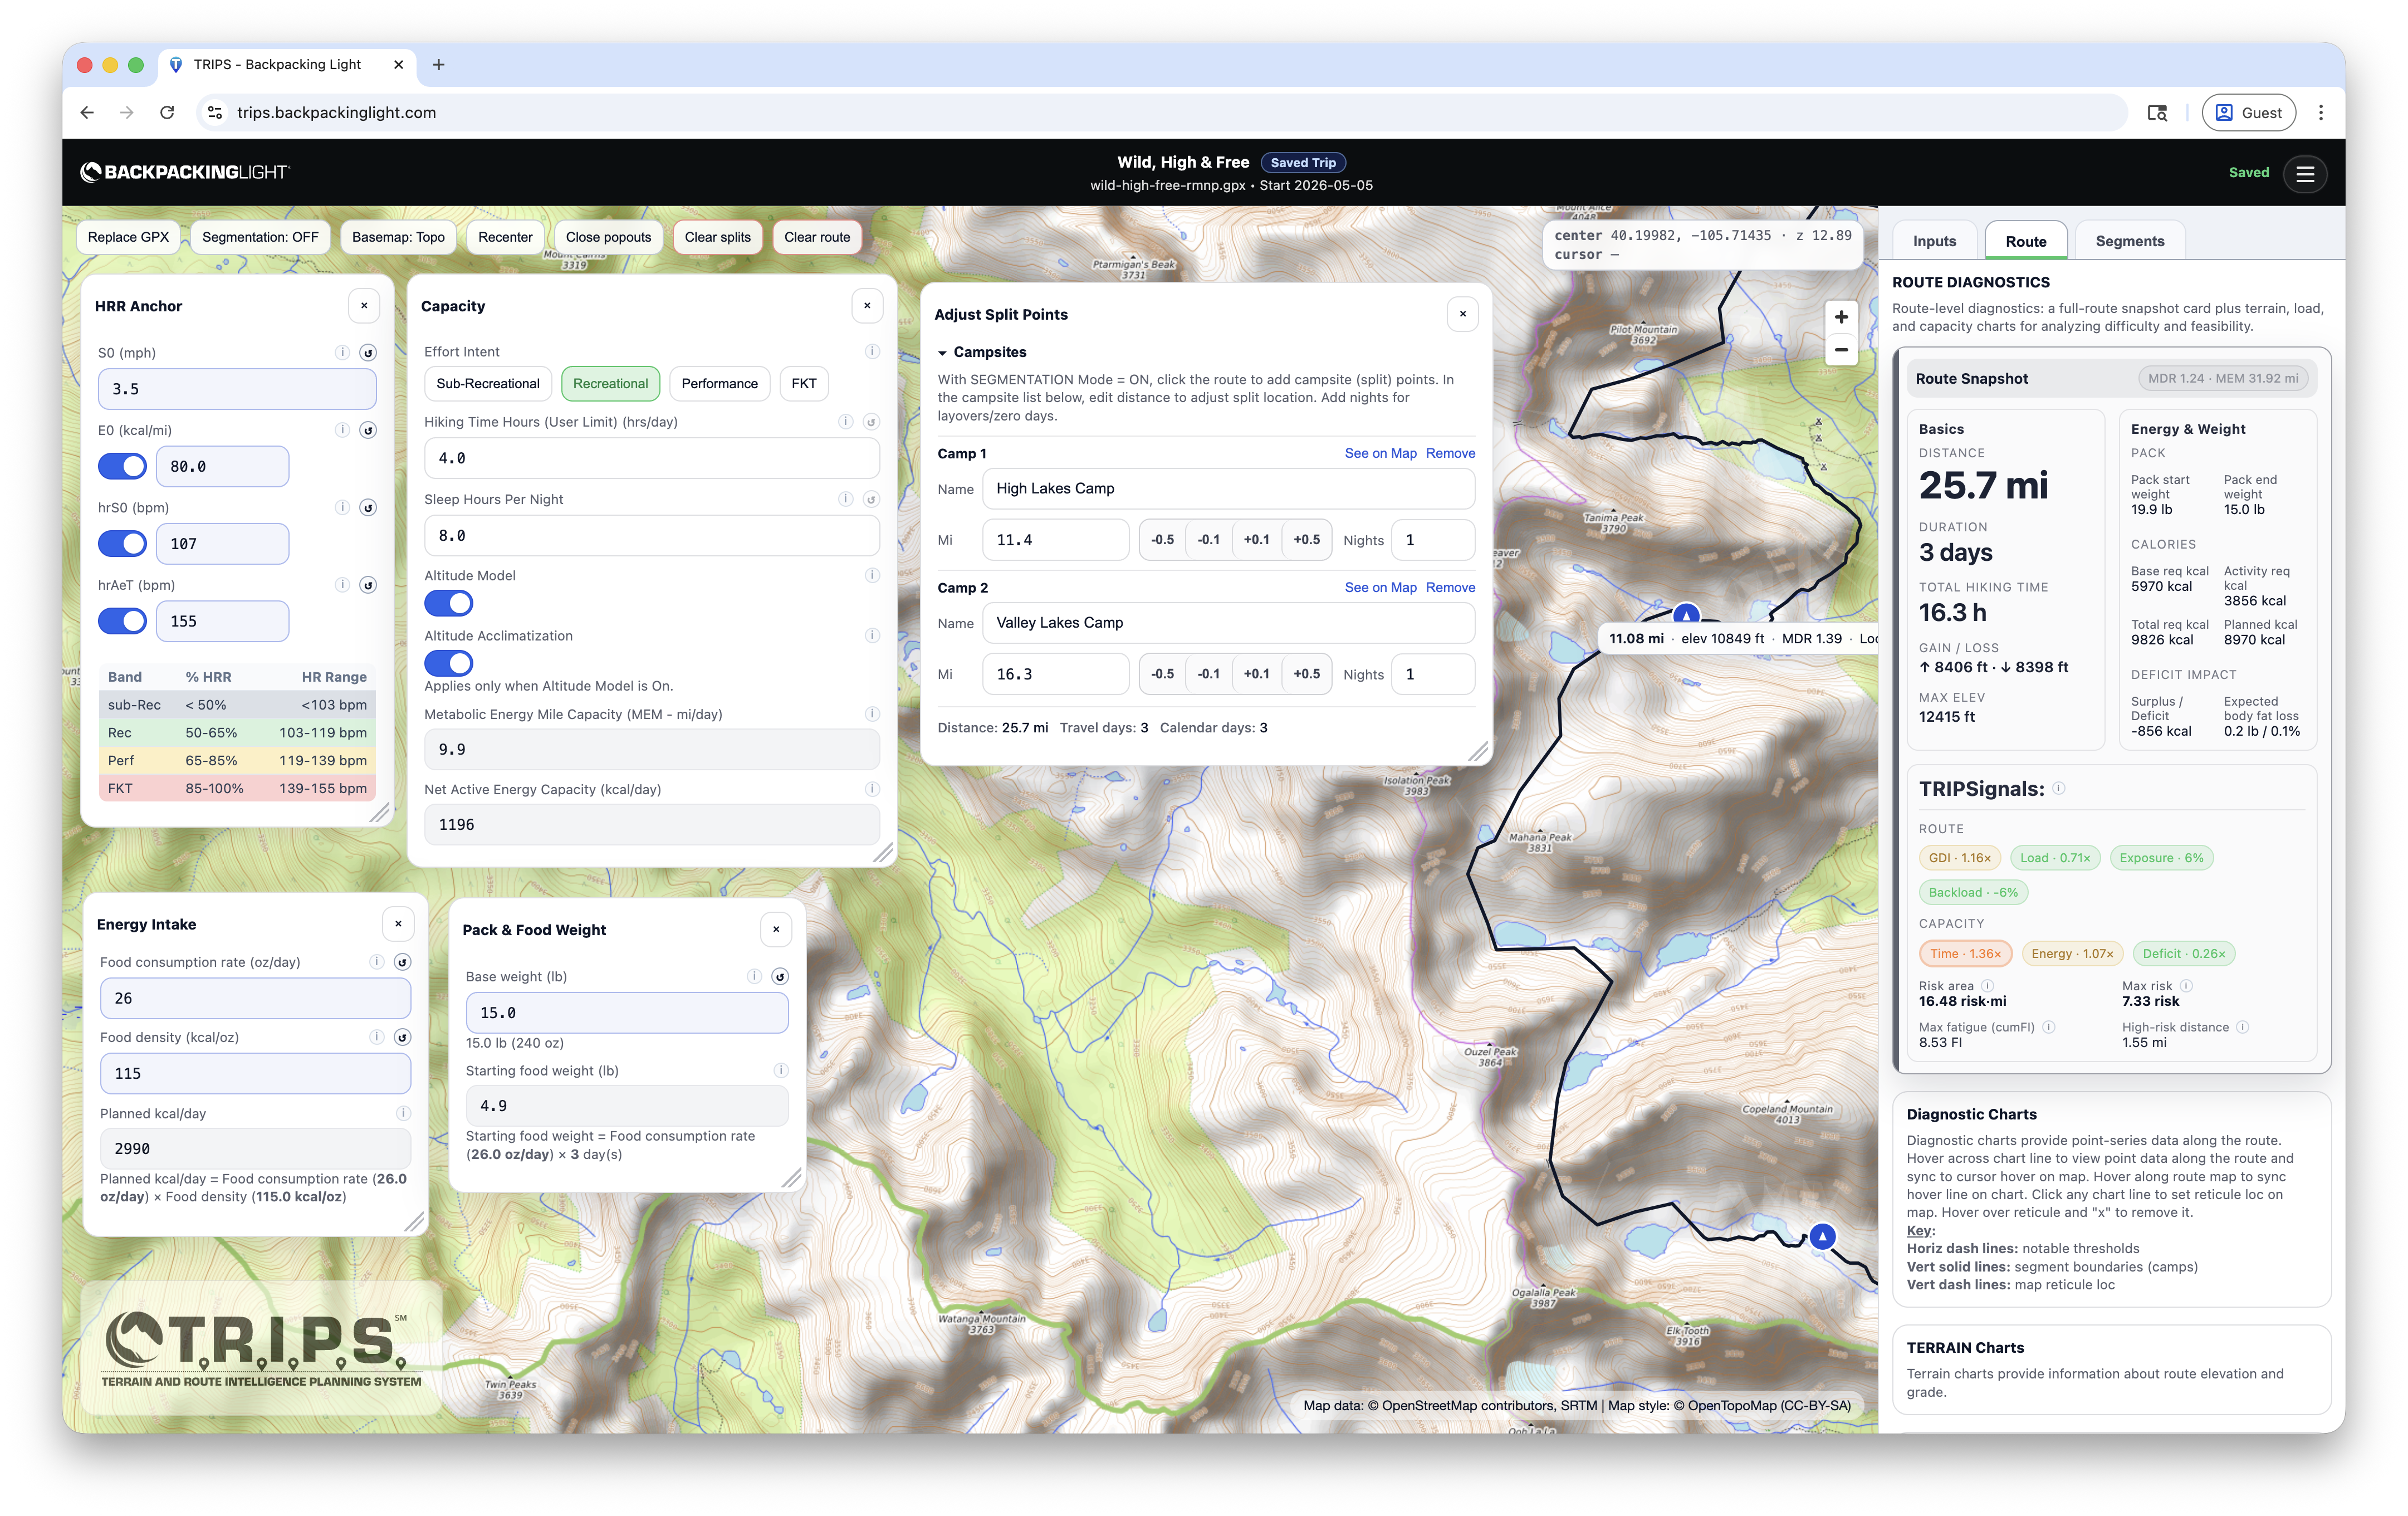Reload the browser page
Screen dimensions: 2408x1516
[167, 113]
